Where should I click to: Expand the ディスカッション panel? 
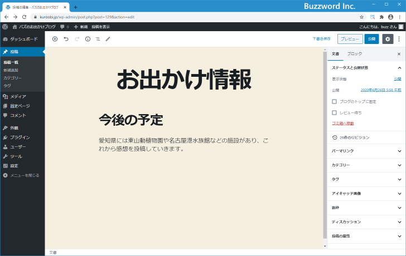(x=366, y=222)
